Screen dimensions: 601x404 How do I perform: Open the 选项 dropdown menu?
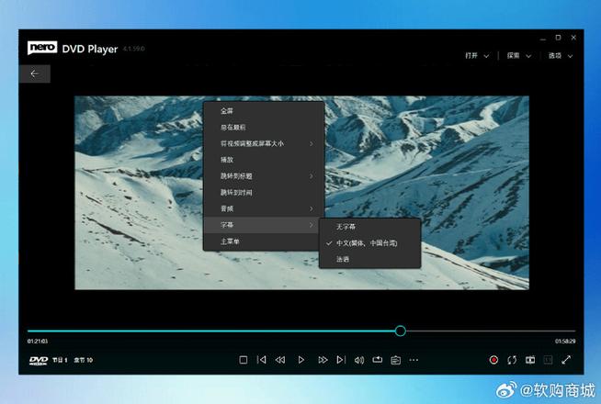coord(561,56)
